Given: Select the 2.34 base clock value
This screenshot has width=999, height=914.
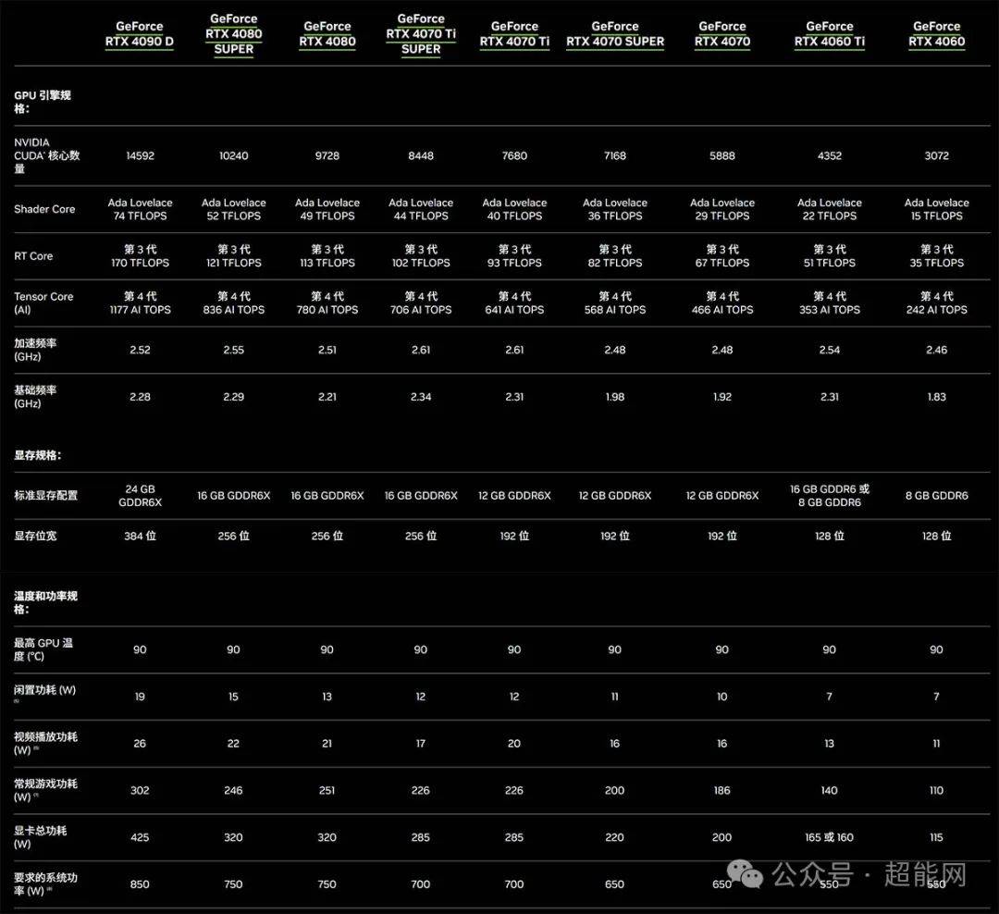Looking at the screenshot, I should click(421, 397).
